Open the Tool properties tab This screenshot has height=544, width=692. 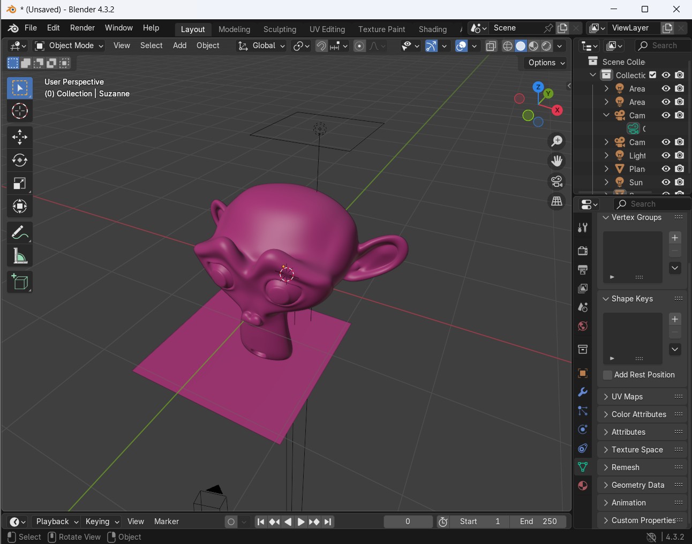coord(583,228)
